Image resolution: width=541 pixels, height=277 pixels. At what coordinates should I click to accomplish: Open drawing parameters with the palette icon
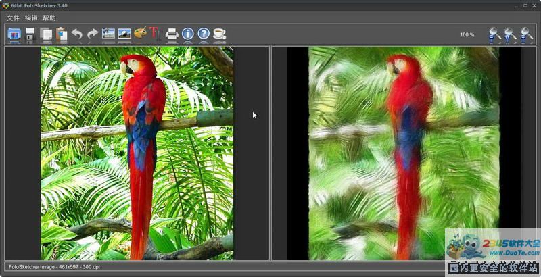140,34
